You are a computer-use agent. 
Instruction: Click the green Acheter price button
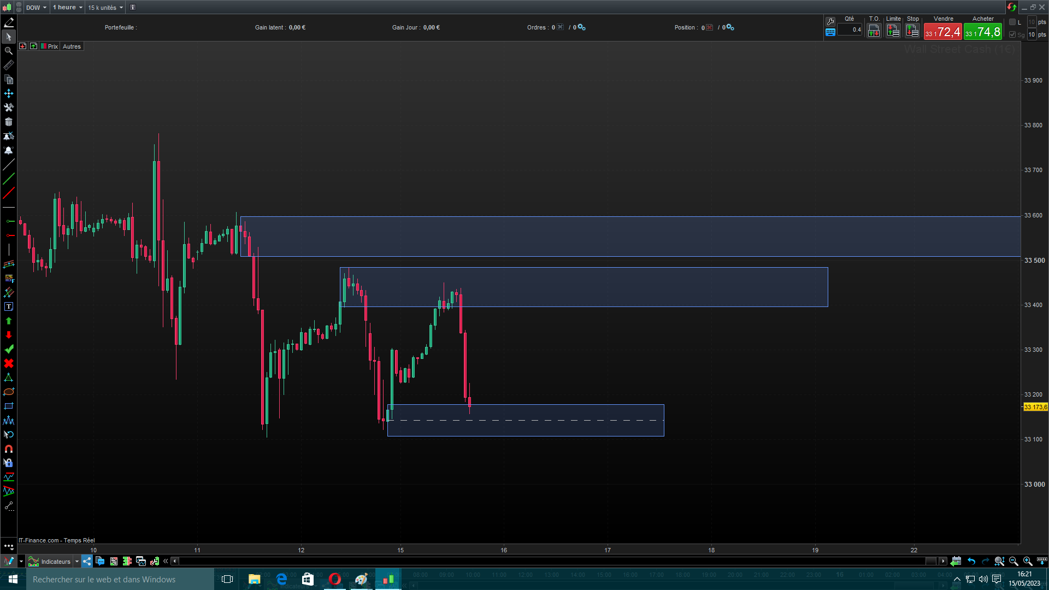983,32
